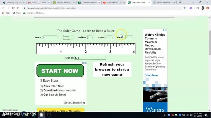The image size is (211, 118).
Task: Click the new version of game notice
Action: [x=61, y=110]
